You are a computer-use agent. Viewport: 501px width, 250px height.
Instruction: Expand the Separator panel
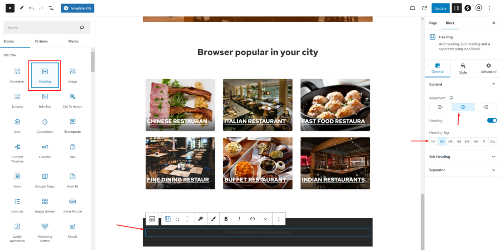(x=462, y=170)
